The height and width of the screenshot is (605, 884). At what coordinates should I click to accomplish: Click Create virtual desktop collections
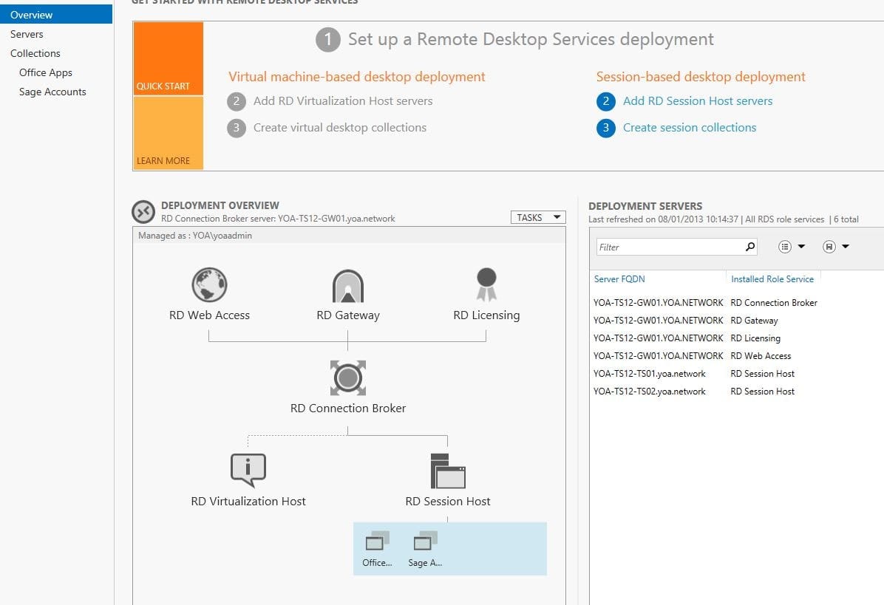tap(339, 127)
